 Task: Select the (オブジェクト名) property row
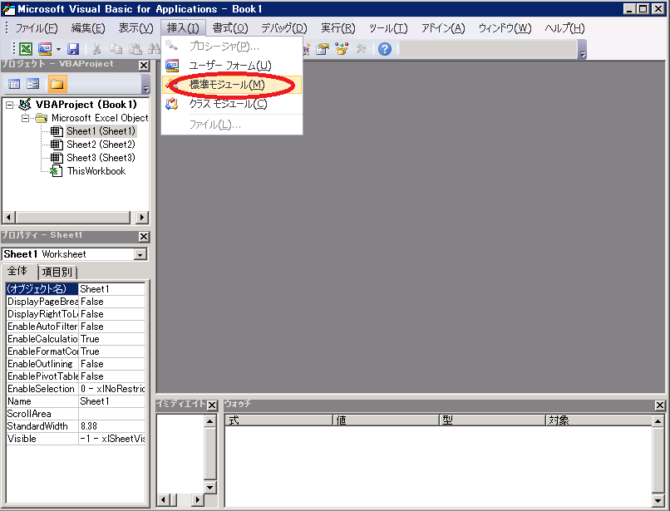coord(76,289)
